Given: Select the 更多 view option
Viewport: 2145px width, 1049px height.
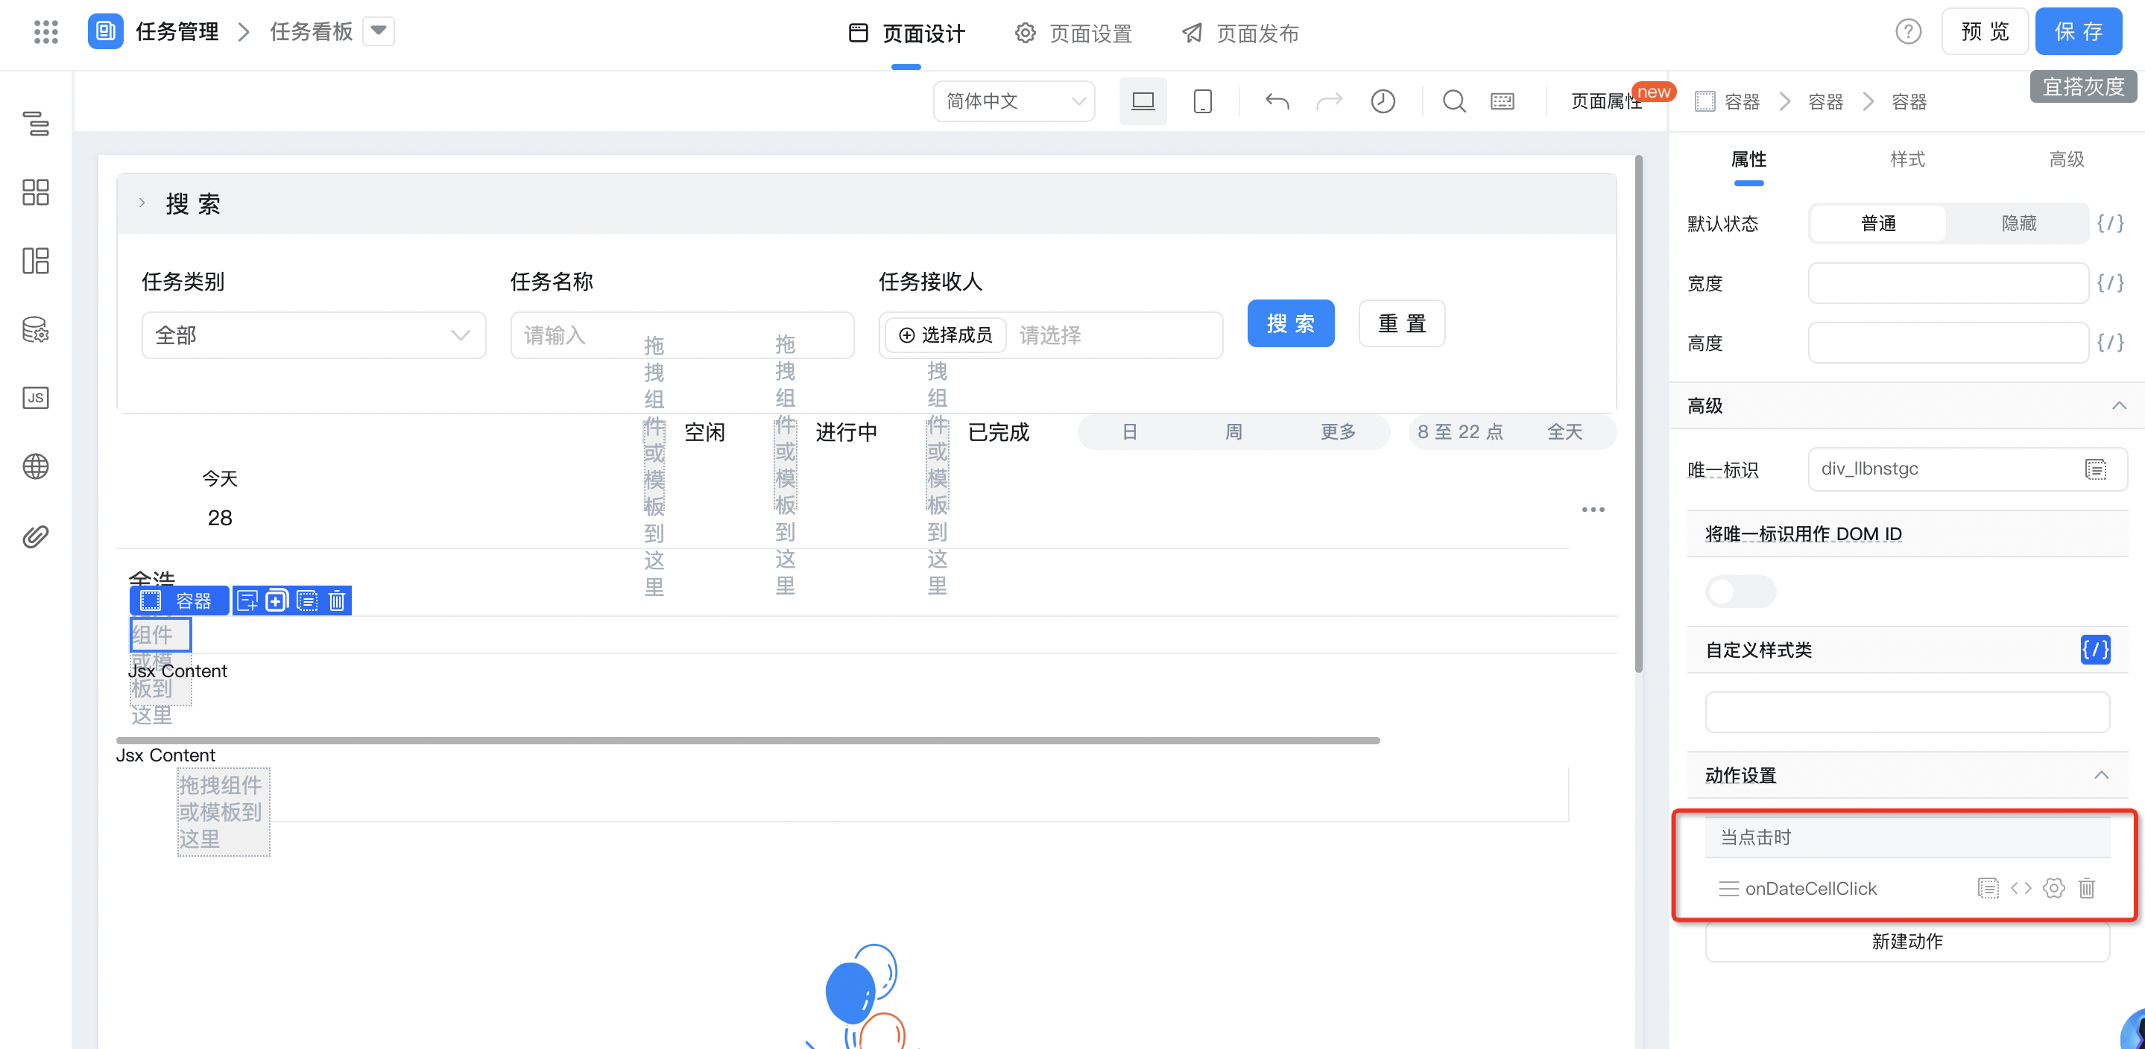Looking at the screenshot, I should (1337, 432).
